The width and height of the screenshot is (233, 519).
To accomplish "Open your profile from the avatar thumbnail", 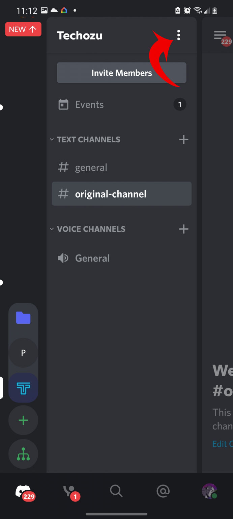I will 209,491.
